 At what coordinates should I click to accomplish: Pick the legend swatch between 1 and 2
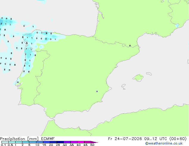[x=19, y=142]
